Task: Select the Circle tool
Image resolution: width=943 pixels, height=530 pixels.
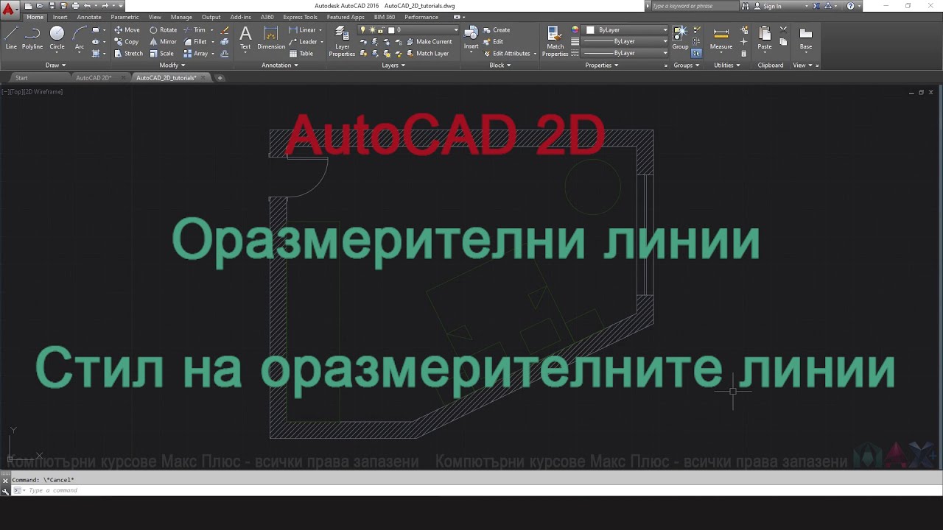Action: click(x=57, y=38)
